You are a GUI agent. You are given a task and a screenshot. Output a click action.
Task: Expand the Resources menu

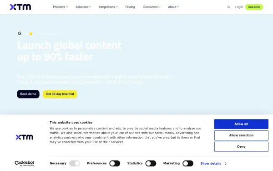point(152,7)
